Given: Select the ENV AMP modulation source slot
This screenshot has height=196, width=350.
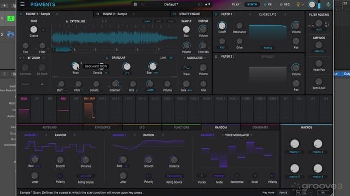Looking at the screenshot, I should pyautogui.click(x=89, y=109).
